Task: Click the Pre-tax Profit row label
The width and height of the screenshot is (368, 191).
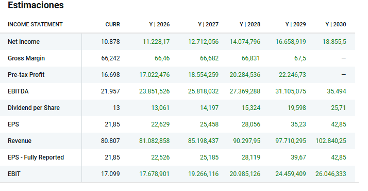Action: 26,75
